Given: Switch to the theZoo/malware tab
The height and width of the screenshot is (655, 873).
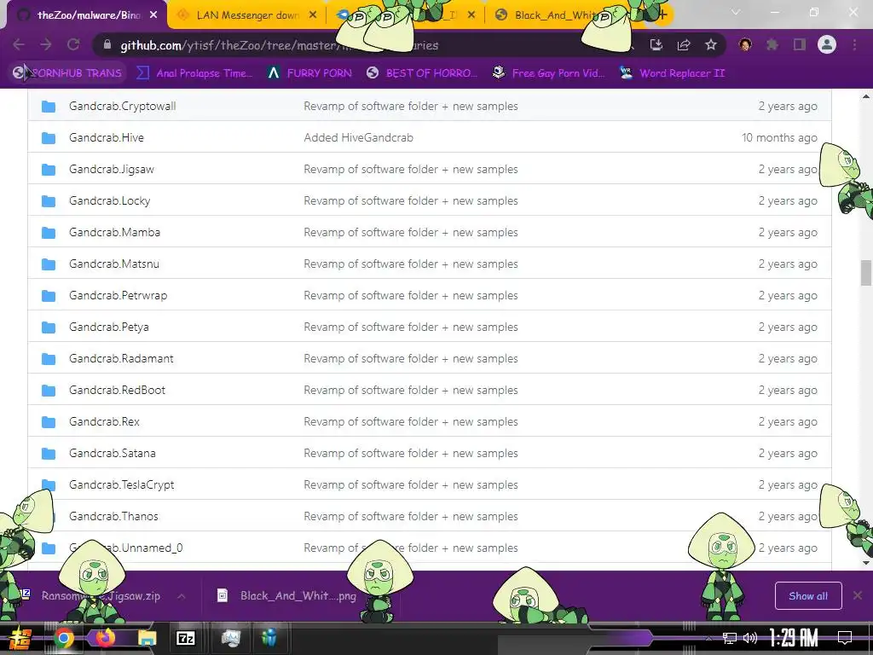Looking at the screenshot, I should 86,15.
